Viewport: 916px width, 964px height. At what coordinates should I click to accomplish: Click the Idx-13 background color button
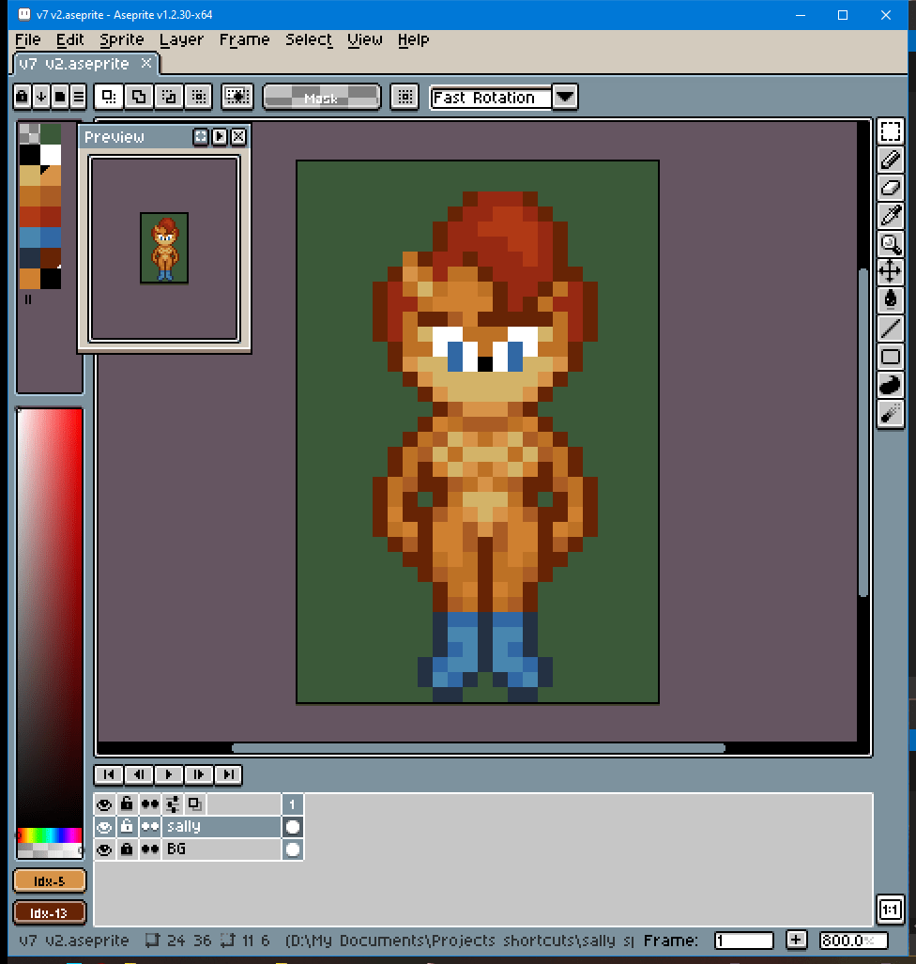(x=50, y=912)
